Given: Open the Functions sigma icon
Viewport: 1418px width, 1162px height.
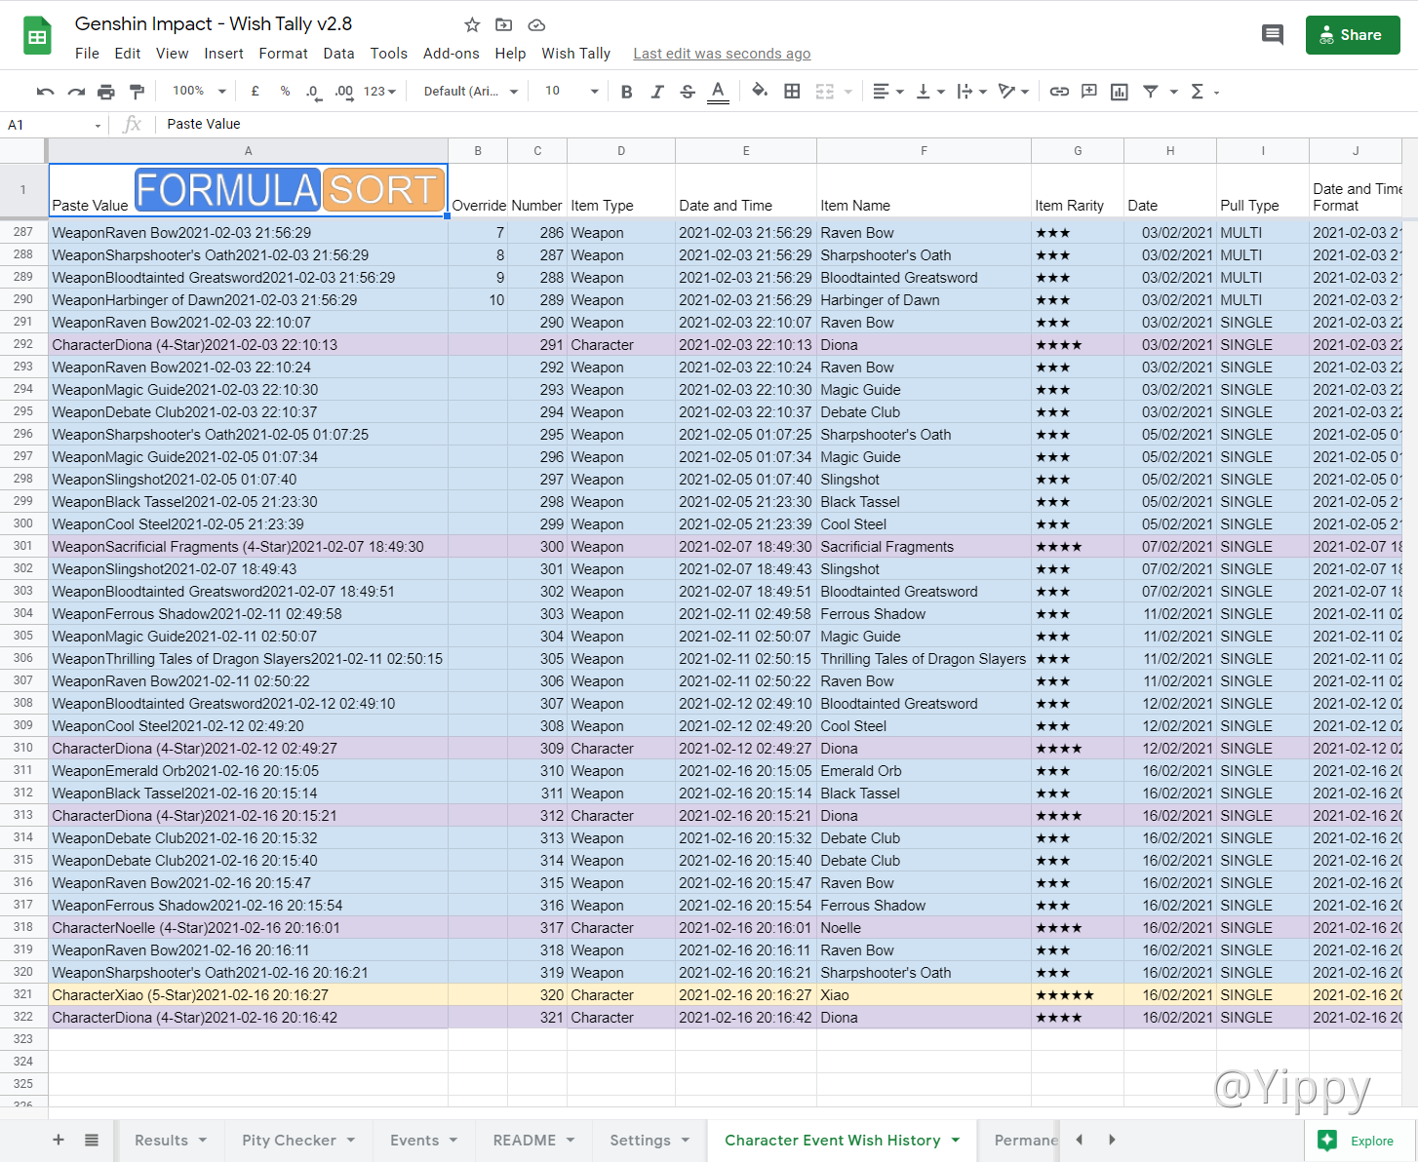Looking at the screenshot, I should tap(1198, 92).
